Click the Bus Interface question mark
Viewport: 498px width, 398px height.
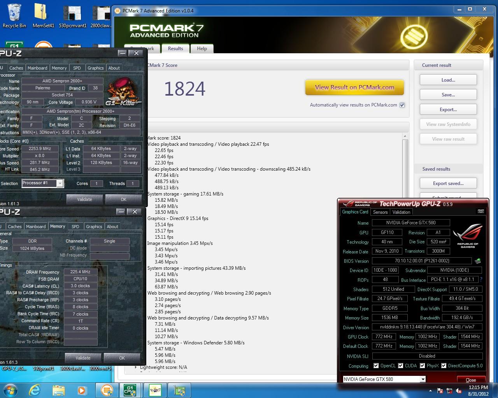pyautogui.click(x=481, y=279)
